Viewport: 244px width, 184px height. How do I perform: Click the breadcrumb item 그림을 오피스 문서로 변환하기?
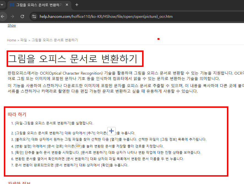(x=54, y=40)
